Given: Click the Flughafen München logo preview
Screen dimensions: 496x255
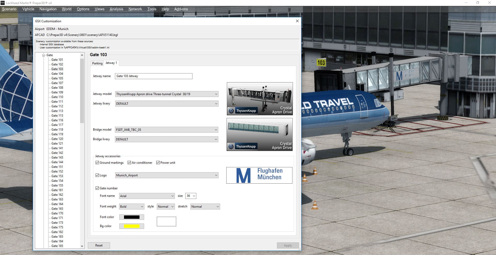Looking at the screenshot, I should [x=259, y=175].
